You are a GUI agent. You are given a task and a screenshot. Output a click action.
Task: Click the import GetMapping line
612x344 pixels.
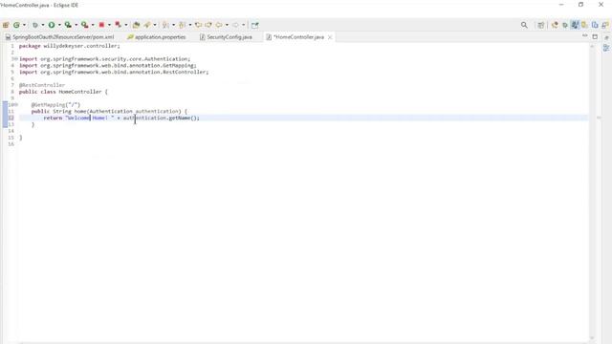pos(108,66)
